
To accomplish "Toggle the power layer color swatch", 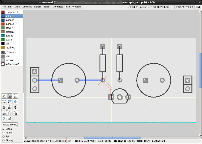I will pos(3,28).
